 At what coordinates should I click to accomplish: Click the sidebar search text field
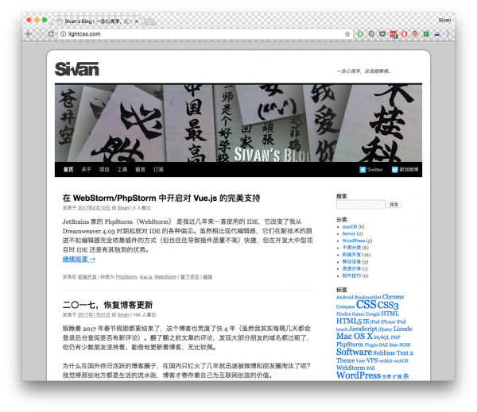point(360,205)
